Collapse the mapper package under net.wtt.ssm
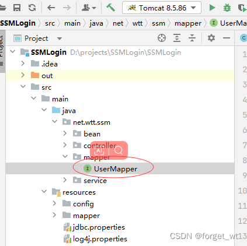 click(x=65, y=156)
